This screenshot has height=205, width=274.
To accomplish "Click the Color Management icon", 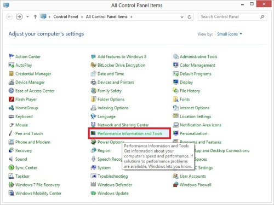I will 175,65.
